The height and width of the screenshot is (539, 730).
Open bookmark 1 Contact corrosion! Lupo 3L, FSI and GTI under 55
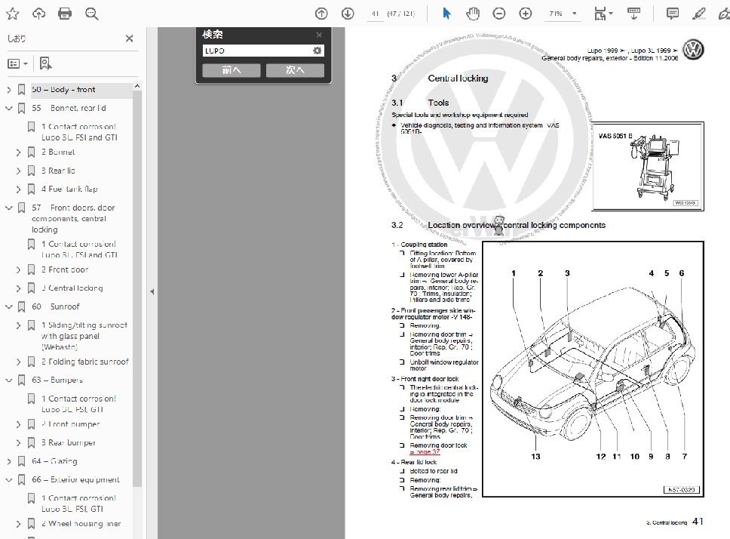(x=79, y=132)
